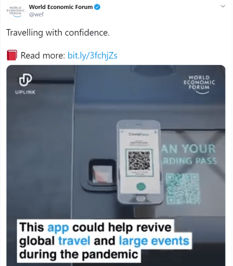Click the red book emoji
This screenshot has width=233, height=266.
click(12, 55)
